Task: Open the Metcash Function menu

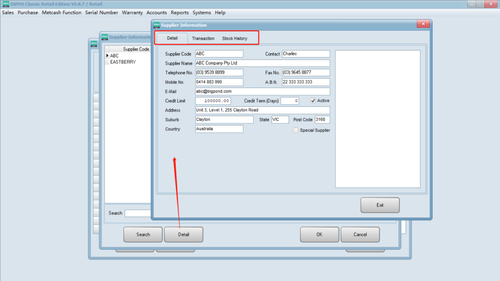Action: tap(62, 13)
